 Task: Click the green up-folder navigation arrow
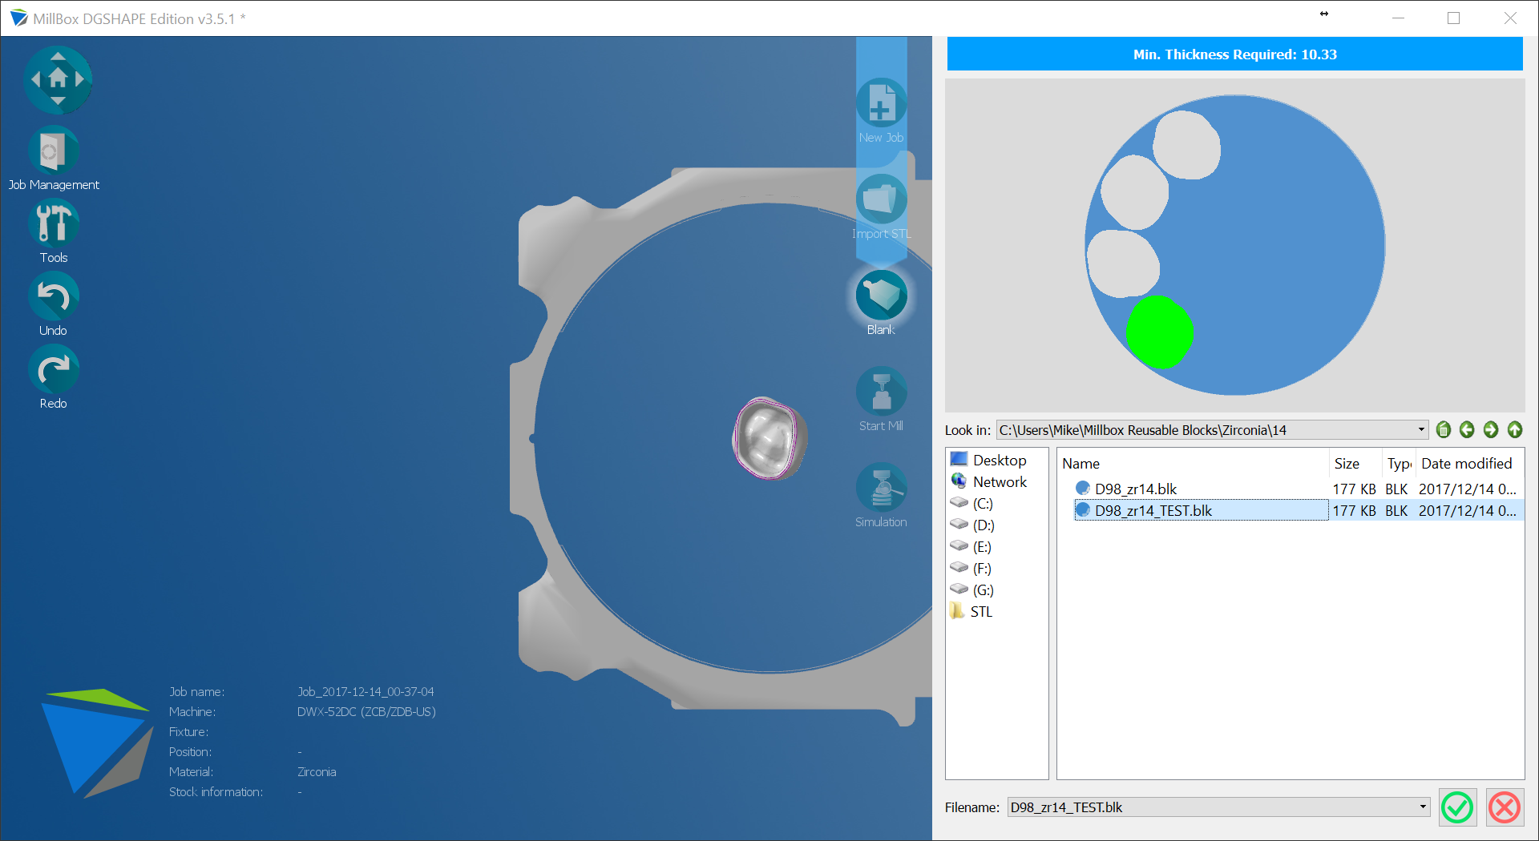pyautogui.click(x=1514, y=430)
